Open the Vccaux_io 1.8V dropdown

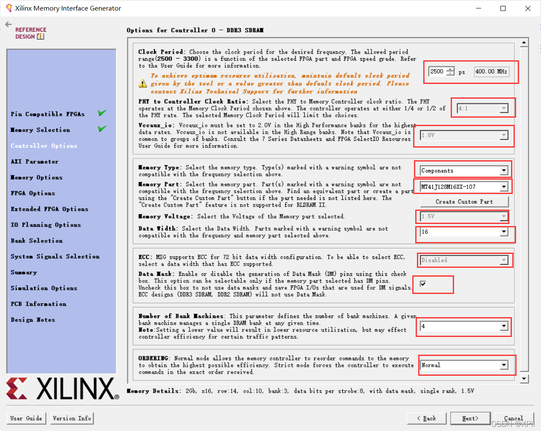(x=464, y=135)
